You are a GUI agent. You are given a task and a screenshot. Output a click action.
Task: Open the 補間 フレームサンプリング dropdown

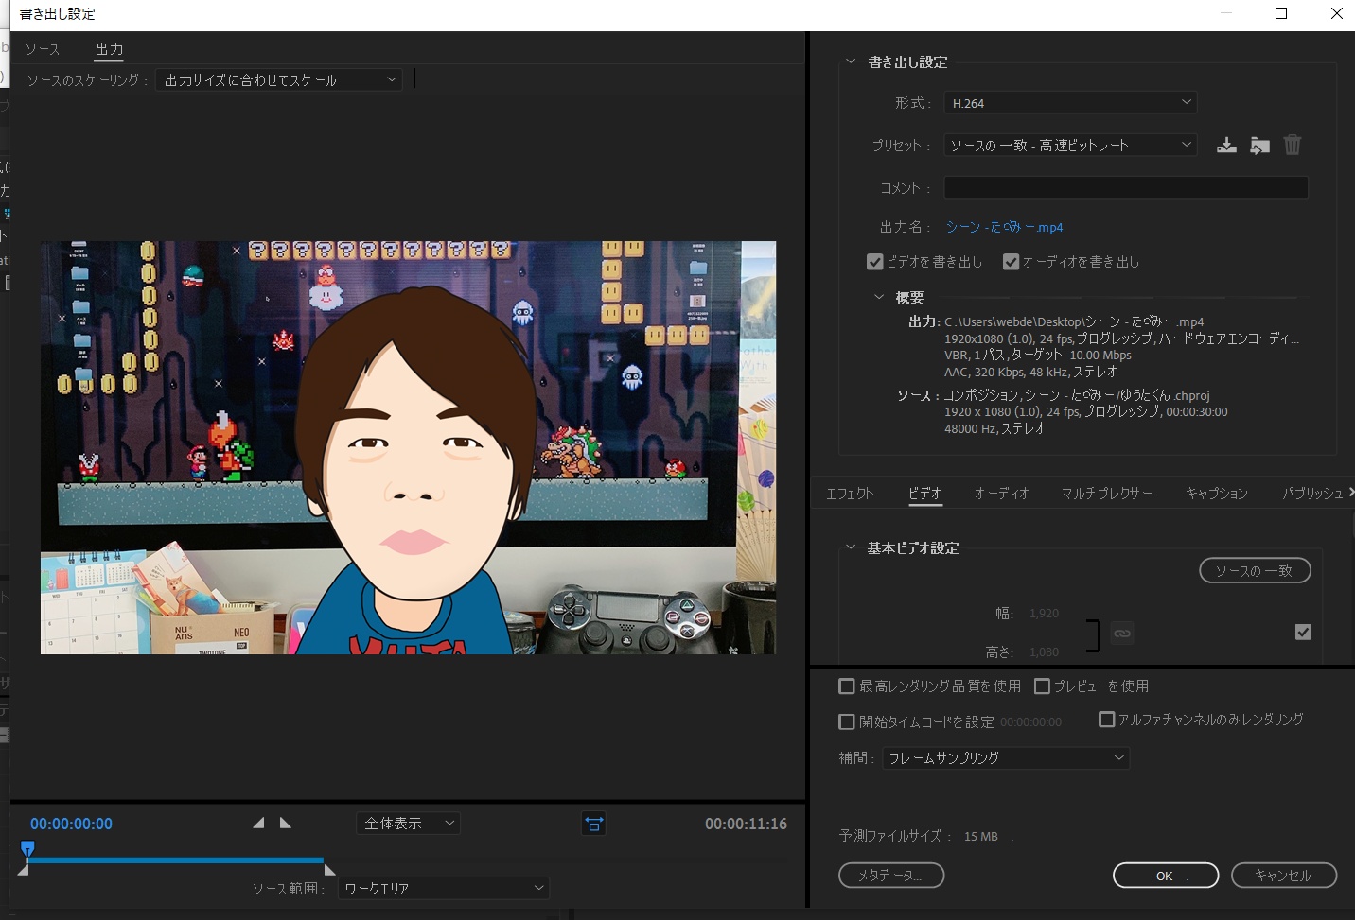(x=1006, y=757)
